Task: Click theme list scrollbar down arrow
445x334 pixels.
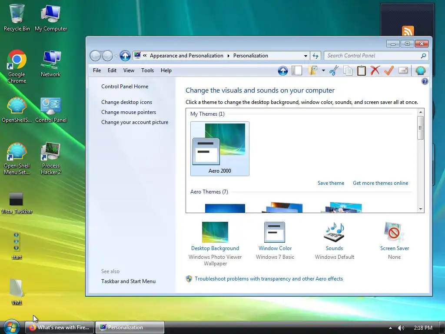Action: [x=420, y=209]
